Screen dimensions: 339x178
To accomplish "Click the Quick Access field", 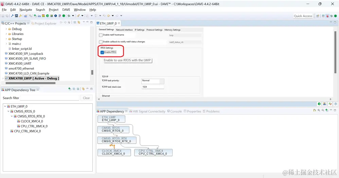I will click(303, 16).
